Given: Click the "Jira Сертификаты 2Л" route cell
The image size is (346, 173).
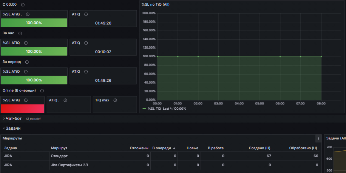Looking at the screenshot, I should (x=70, y=165).
